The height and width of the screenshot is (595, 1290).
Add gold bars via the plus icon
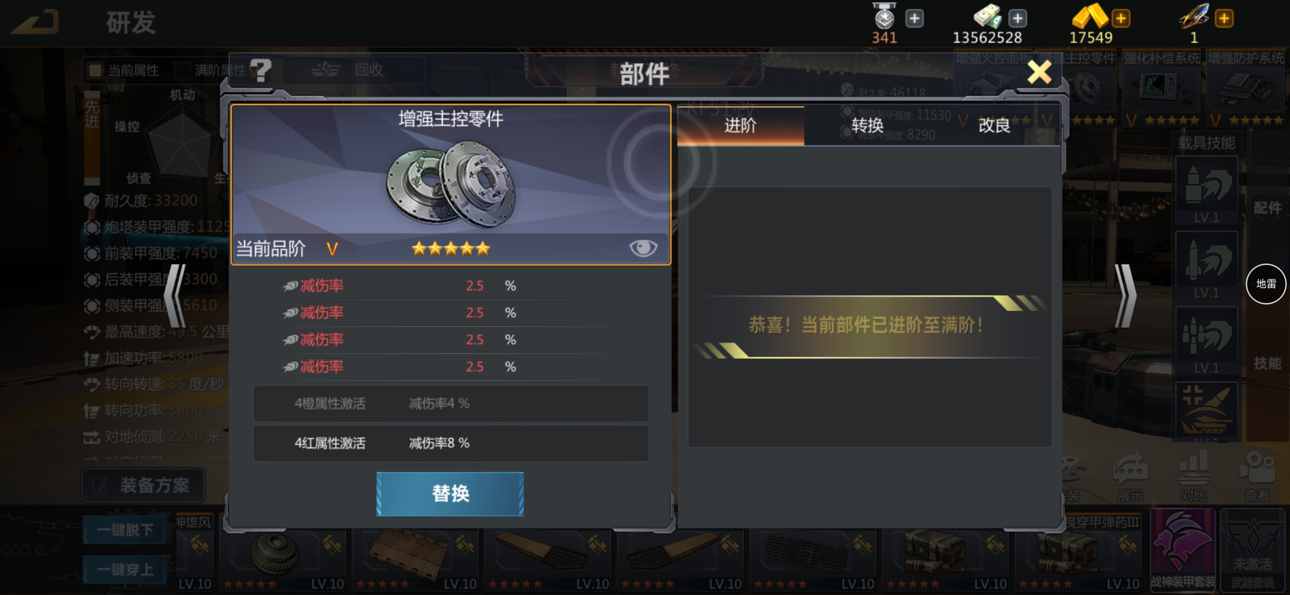[1121, 19]
